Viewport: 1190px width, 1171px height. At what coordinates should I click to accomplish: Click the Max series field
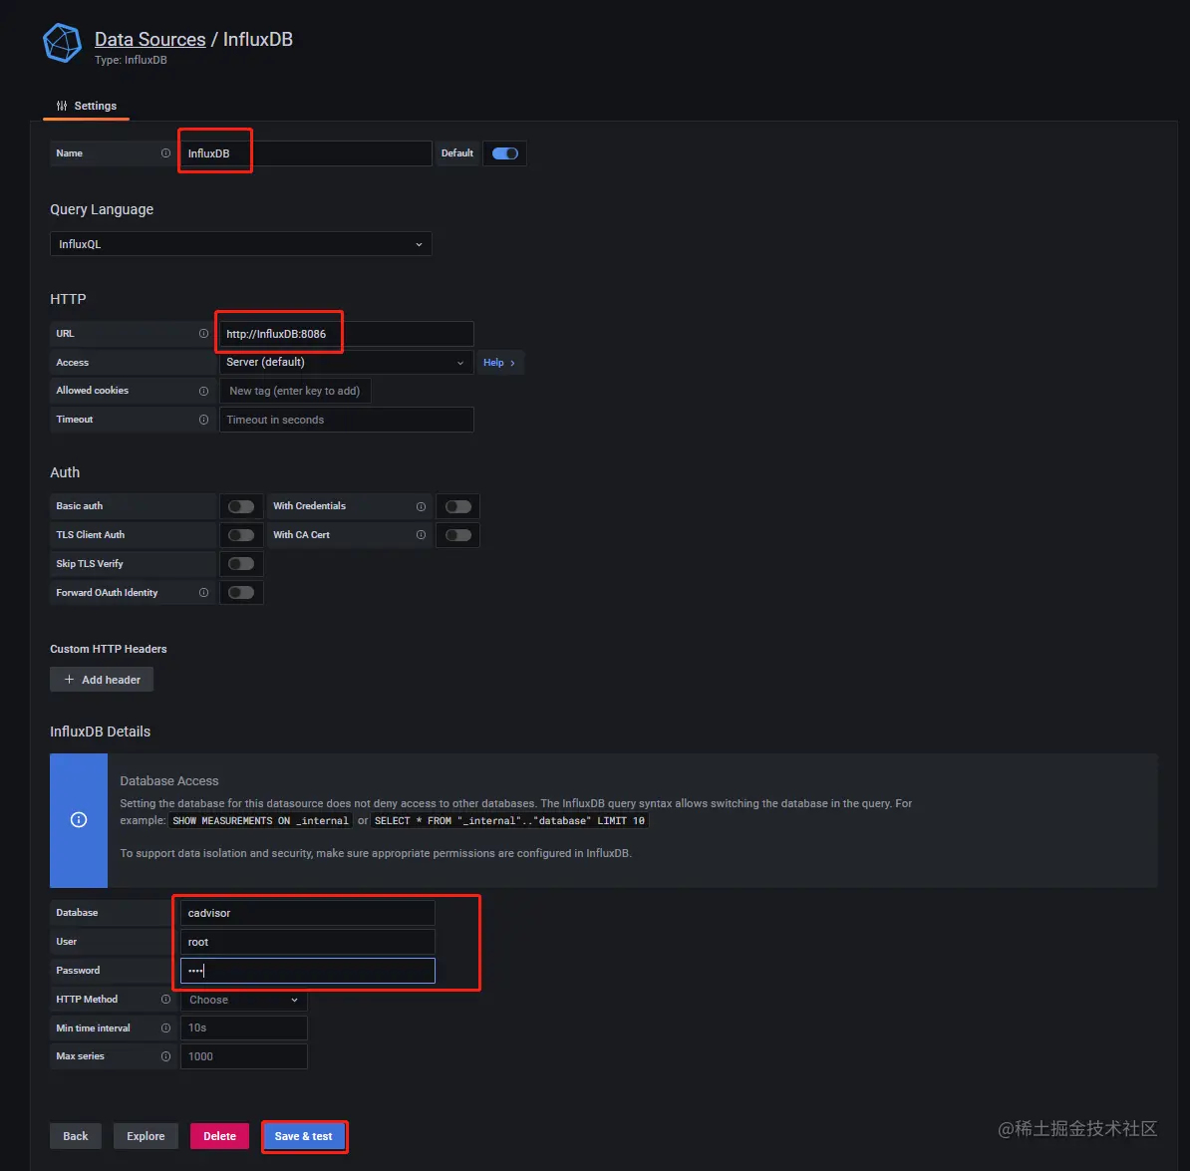pyautogui.click(x=243, y=1056)
